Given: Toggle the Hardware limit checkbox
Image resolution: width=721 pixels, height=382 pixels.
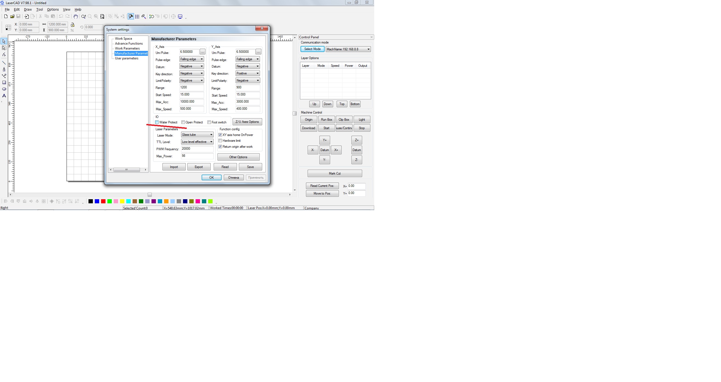Looking at the screenshot, I should [x=220, y=141].
